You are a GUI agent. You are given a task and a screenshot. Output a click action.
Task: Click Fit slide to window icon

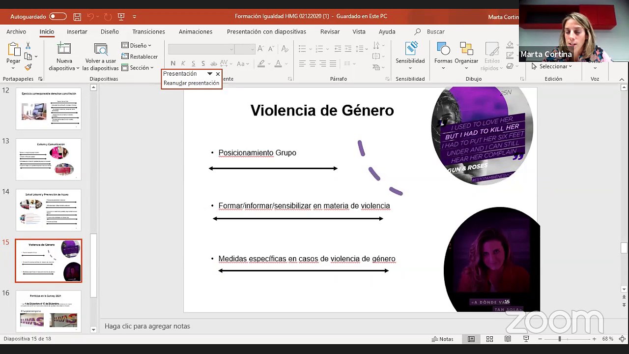click(x=622, y=339)
